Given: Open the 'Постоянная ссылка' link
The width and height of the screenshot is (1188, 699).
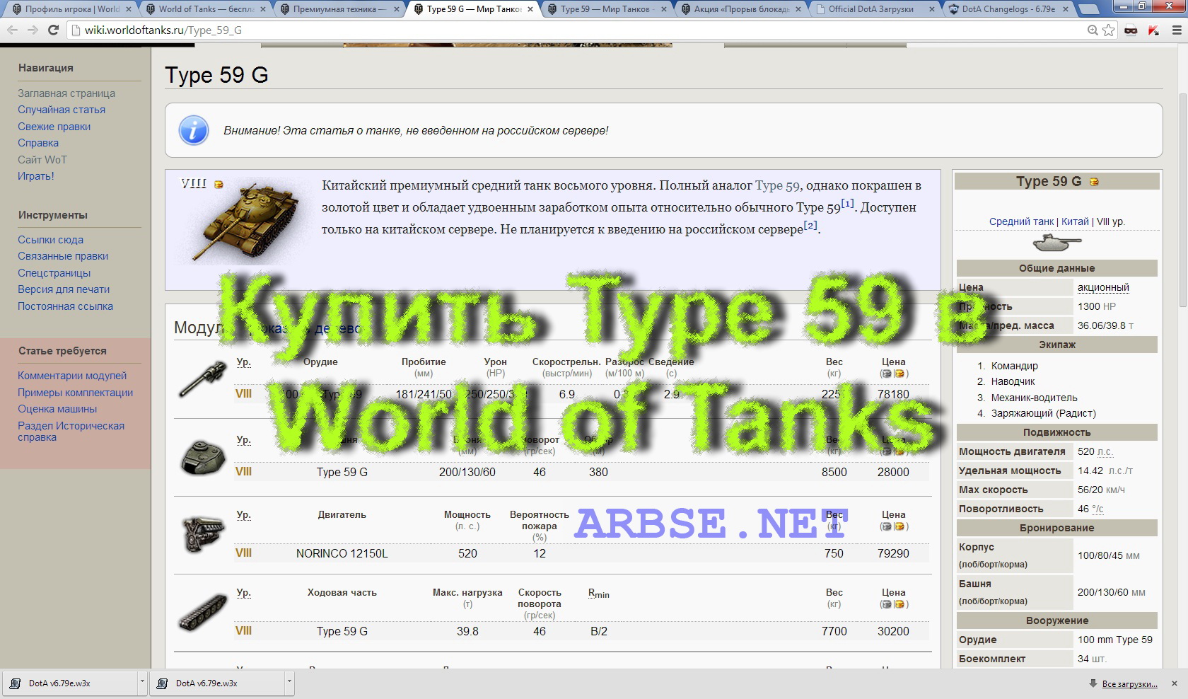Looking at the screenshot, I should (66, 306).
